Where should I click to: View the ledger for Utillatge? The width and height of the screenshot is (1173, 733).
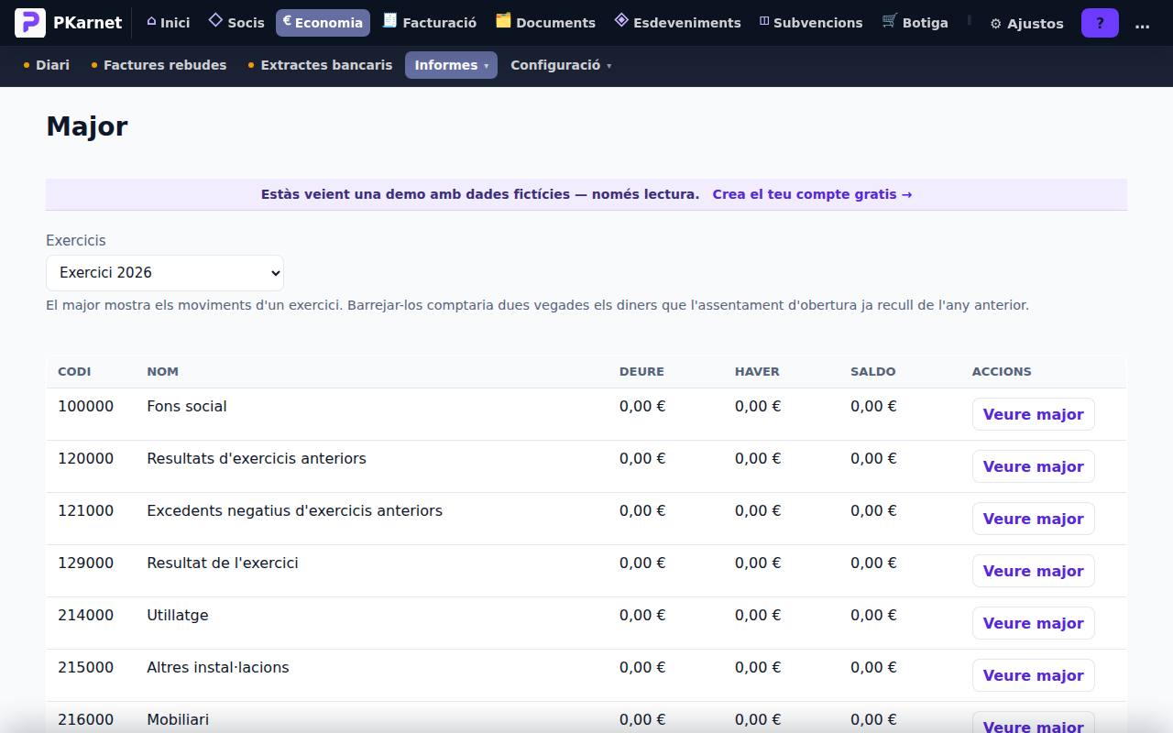[1033, 623]
